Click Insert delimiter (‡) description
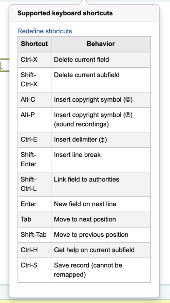Image resolution: width=170 pixels, height=303 pixels. [x=80, y=139]
